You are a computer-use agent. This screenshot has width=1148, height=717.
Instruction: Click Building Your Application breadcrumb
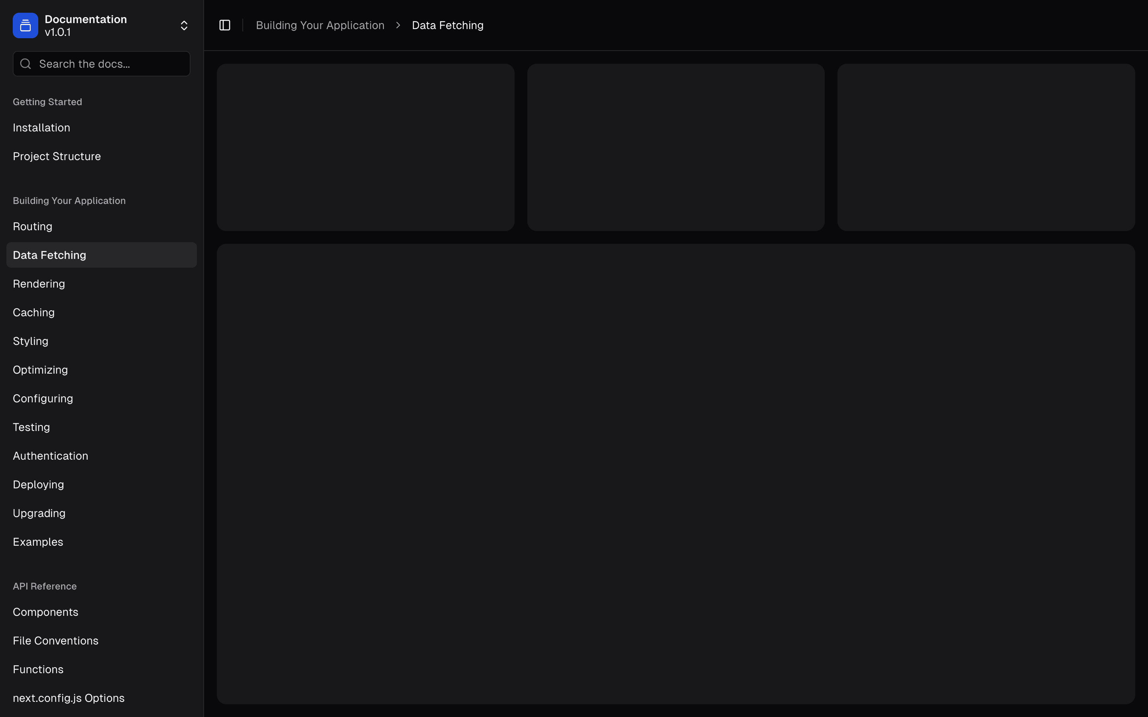point(320,25)
